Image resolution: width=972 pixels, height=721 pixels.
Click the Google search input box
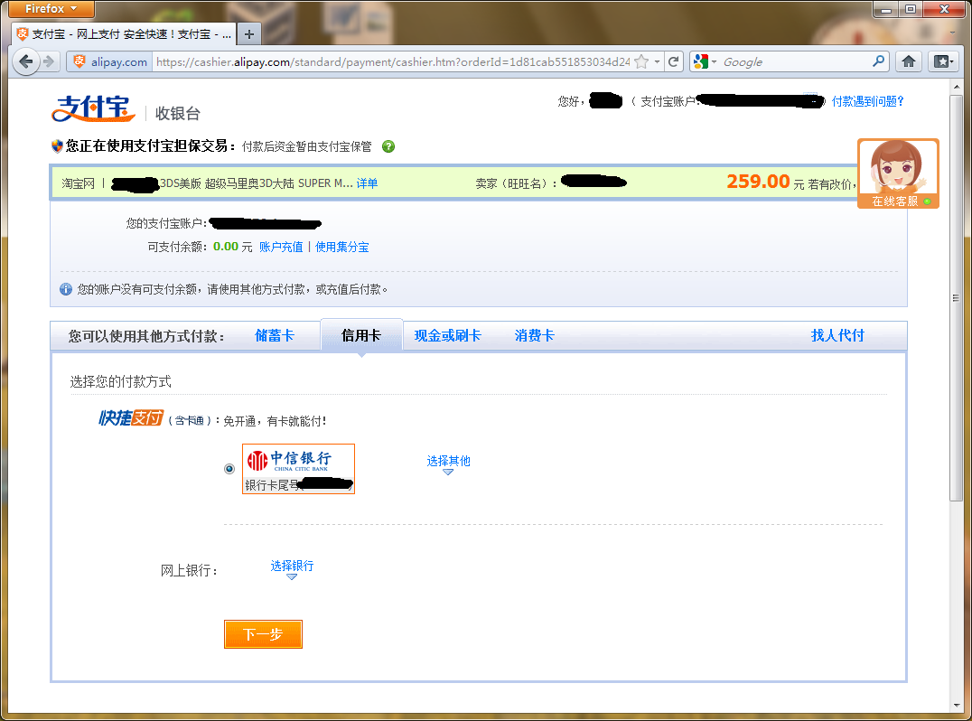(x=795, y=61)
